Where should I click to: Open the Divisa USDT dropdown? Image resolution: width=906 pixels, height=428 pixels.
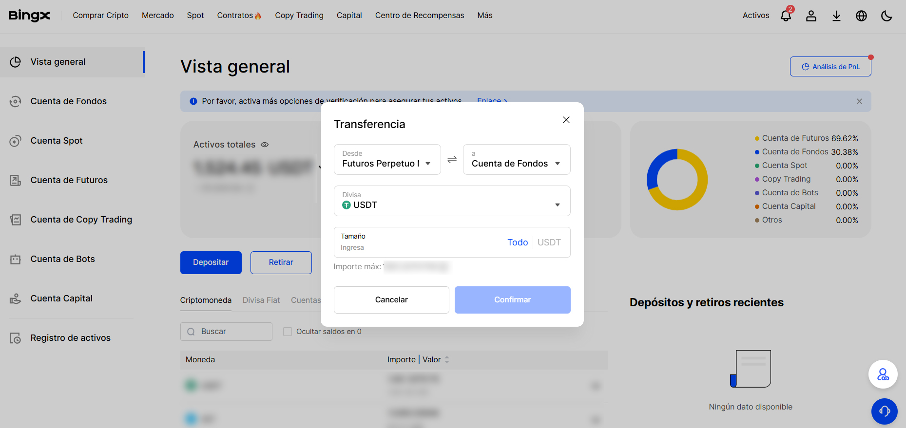point(452,201)
